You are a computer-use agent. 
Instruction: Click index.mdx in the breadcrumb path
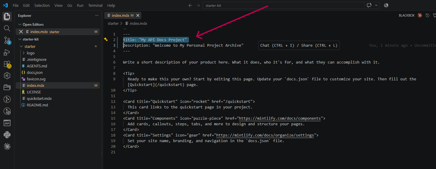136,23
